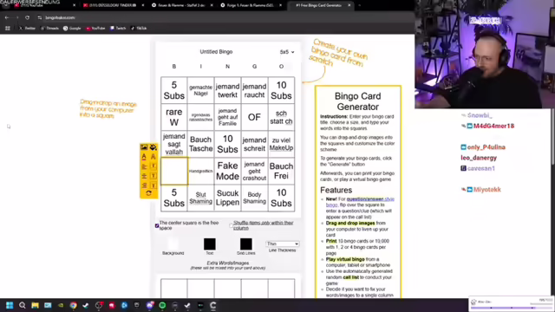
Task: Pick the Grid Lines color swatch
Action: tap(246, 244)
